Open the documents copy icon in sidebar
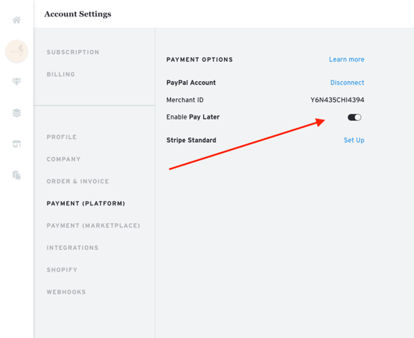 16,175
